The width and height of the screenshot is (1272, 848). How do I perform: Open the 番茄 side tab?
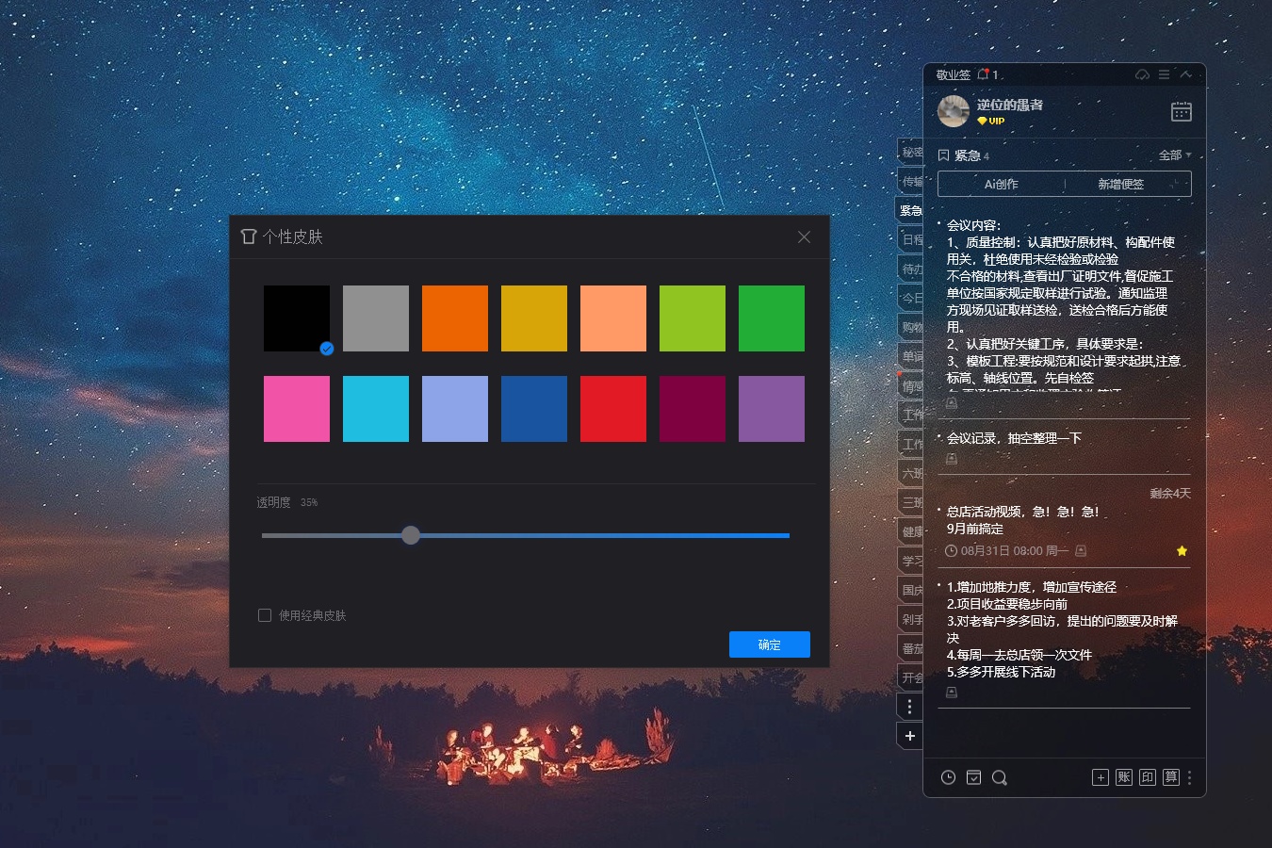click(x=910, y=648)
